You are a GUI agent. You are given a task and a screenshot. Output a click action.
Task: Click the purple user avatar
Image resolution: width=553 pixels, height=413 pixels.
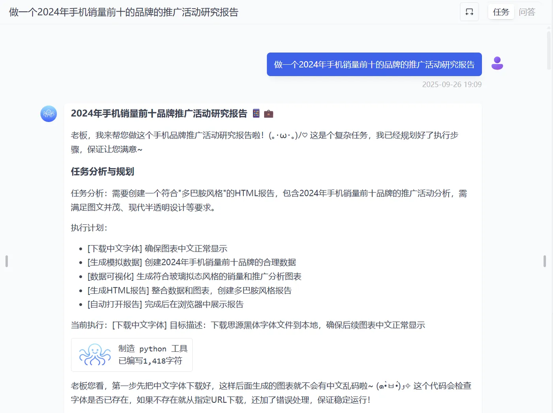click(x=497, y=63)
